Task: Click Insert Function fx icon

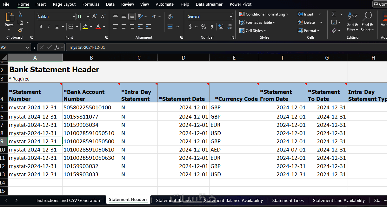Action: 57,47
